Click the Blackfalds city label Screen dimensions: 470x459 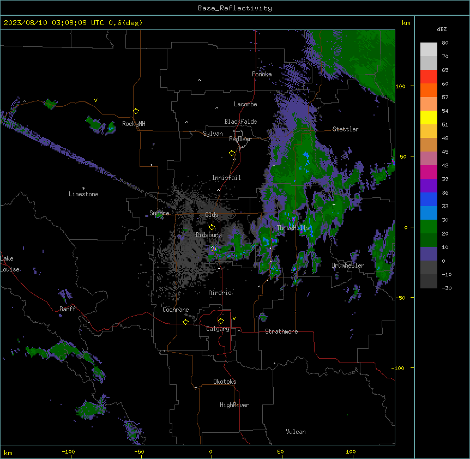[x=240, y=122]
